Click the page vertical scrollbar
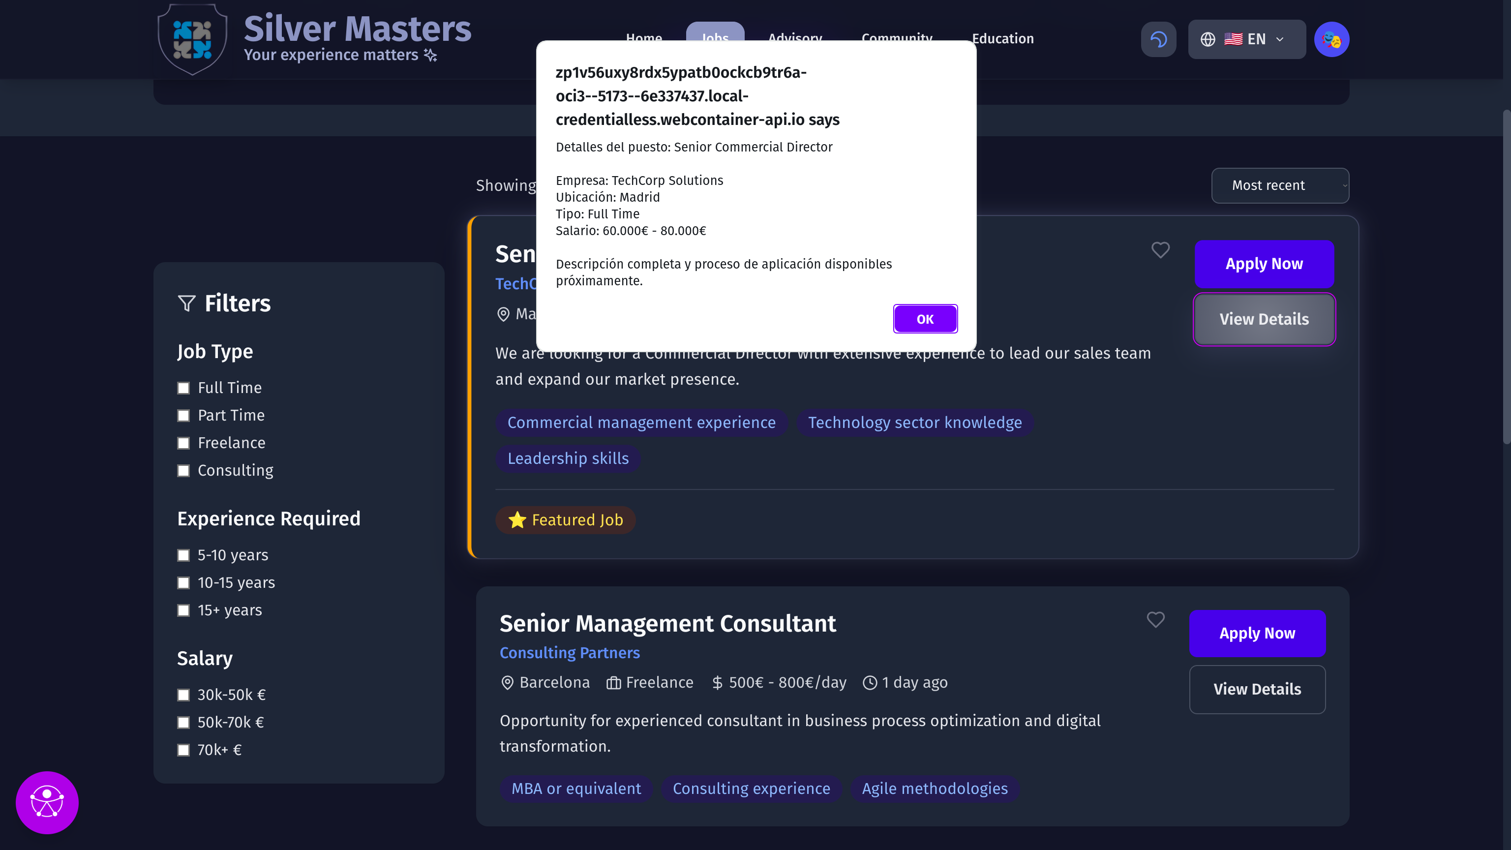This screenshot has width=1511, height=850. (1506, 275)
